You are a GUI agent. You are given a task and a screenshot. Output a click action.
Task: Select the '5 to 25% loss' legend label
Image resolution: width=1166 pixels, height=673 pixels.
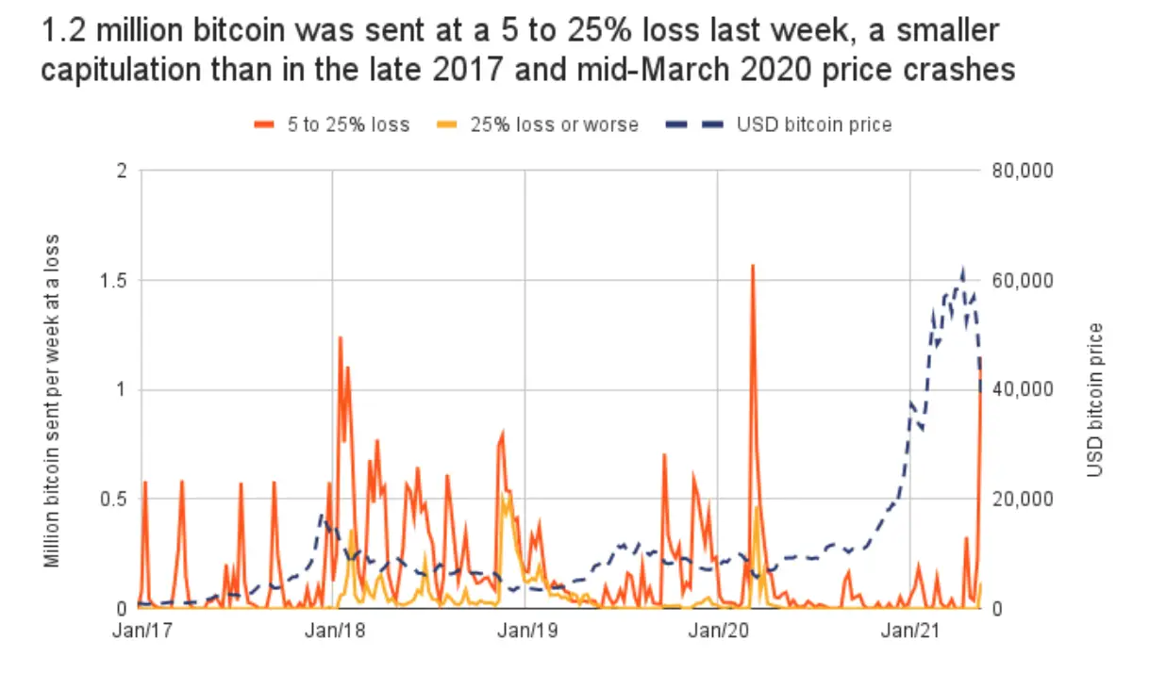(x=348, y=124)
